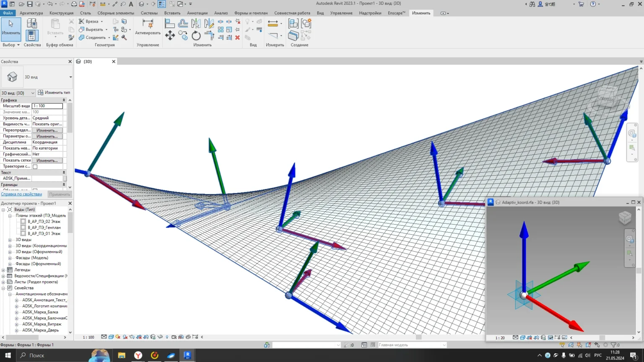Open the Вид ribbon tab

coord(320,13)
